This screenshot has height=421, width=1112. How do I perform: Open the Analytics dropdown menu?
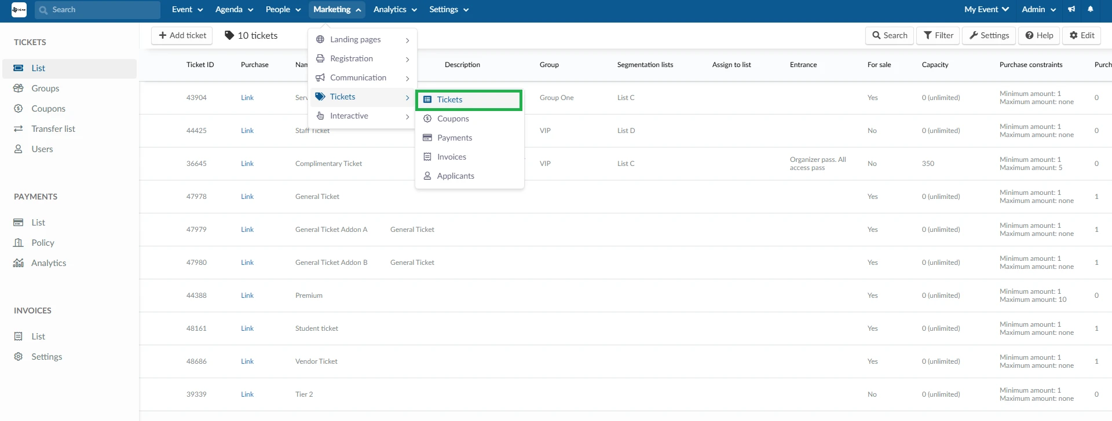[x=395, y=9]
